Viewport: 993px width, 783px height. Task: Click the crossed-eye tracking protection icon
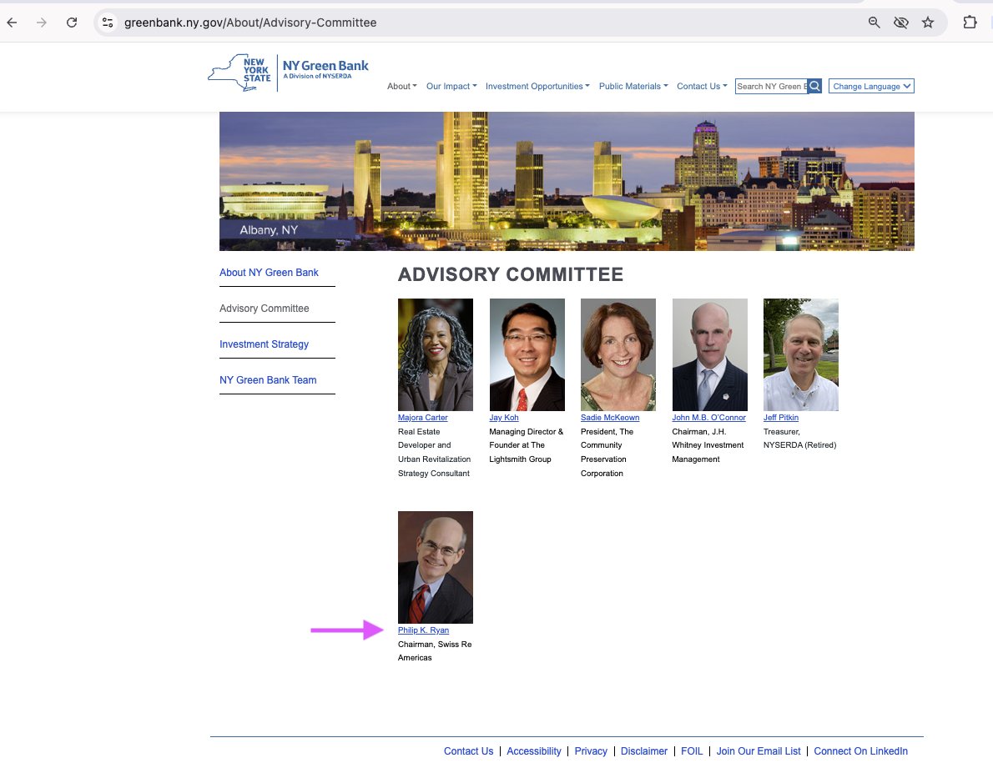900,23
